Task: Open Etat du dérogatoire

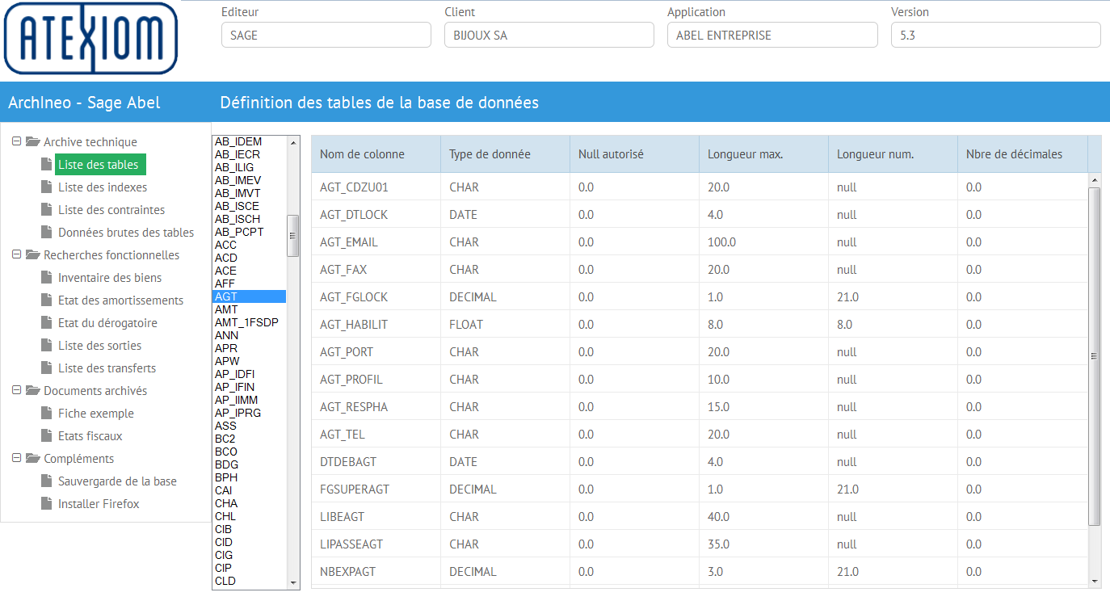Action: [107, 322]
